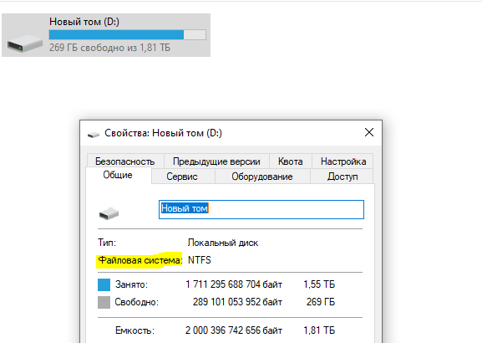Click the D: drive usage progress bar

pyautogui.click(x=127, y=34)
